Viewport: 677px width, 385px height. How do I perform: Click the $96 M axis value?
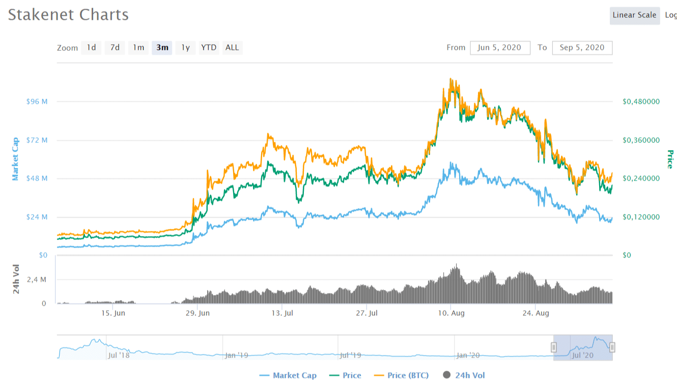click(x=37, y=101)
